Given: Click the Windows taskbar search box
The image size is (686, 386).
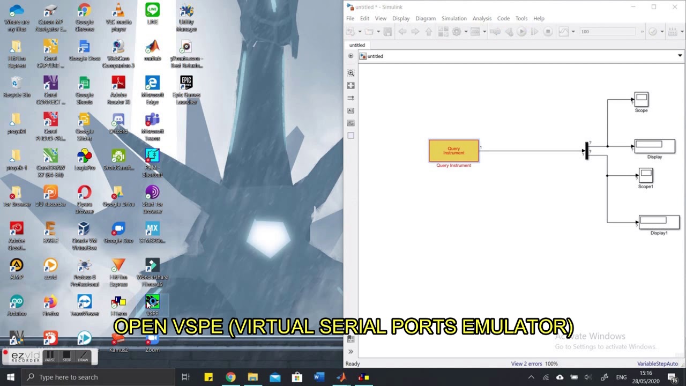Looking at the screenshot, I should pos(98,377).
